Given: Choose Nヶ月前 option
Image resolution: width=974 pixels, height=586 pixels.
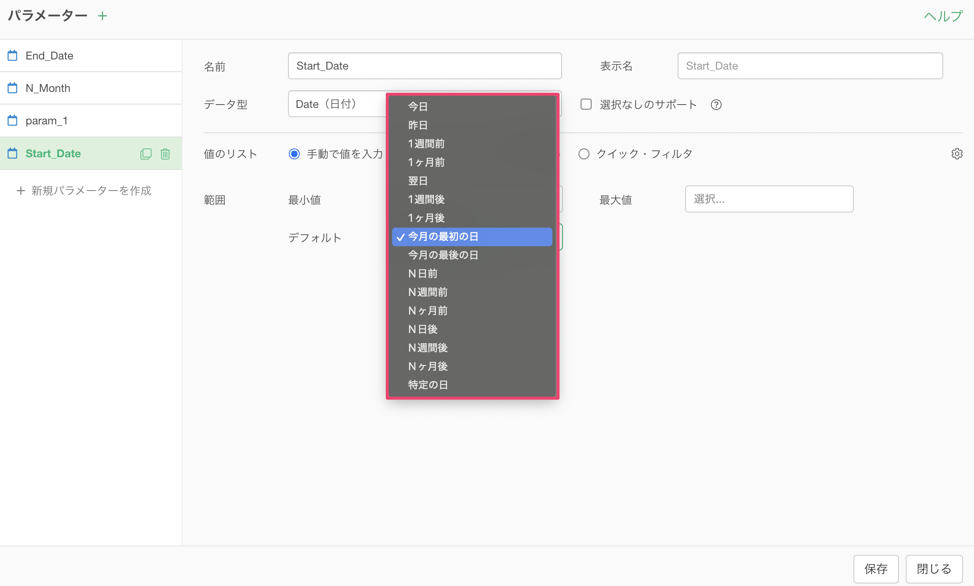Looking at the screenshot, I should (x=472, y=311).
